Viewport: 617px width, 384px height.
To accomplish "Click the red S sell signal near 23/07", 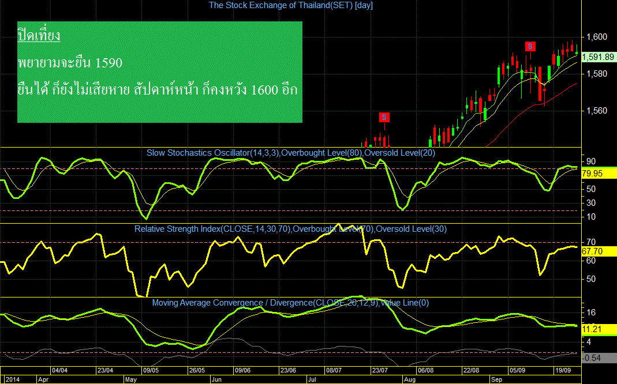I will tap(384, 117).
